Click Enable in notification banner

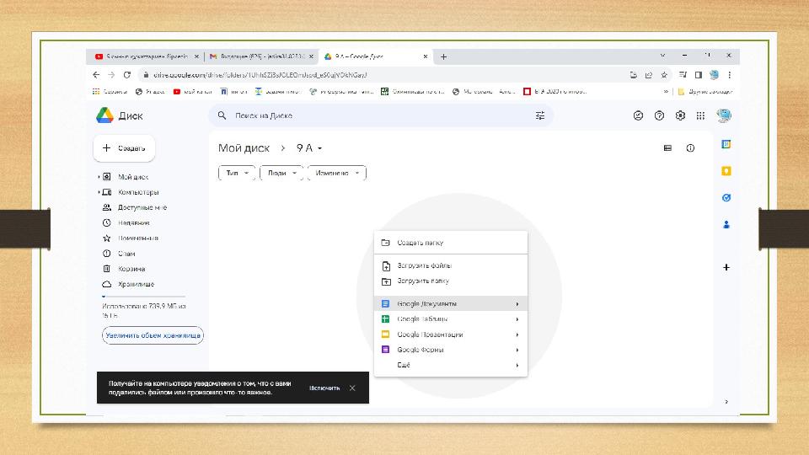pos(324,388)
